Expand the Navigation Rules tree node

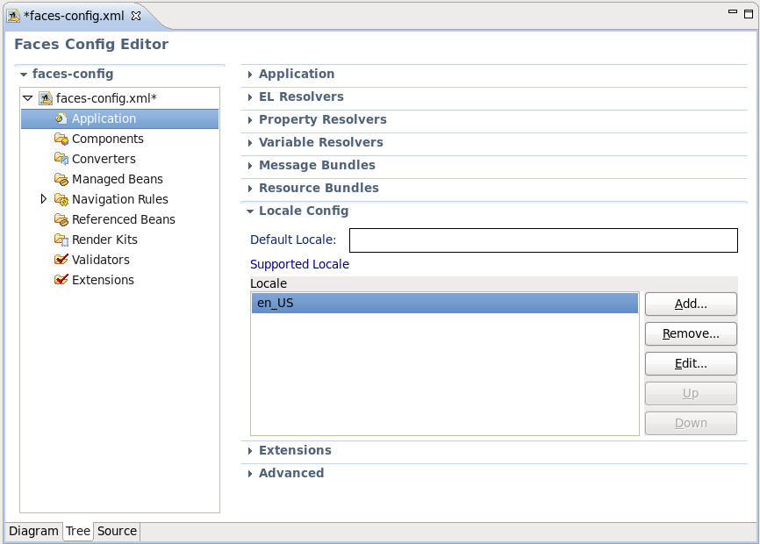tap(44, 199)
